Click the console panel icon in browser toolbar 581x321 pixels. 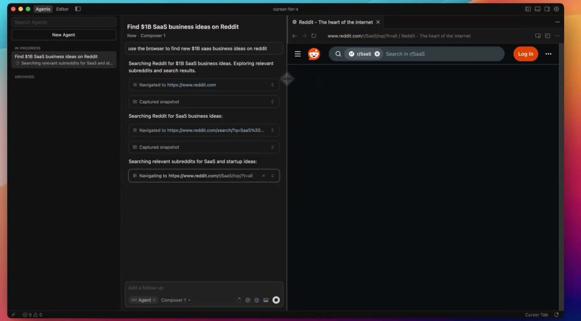pyautogui.click(x=547, y=36)
